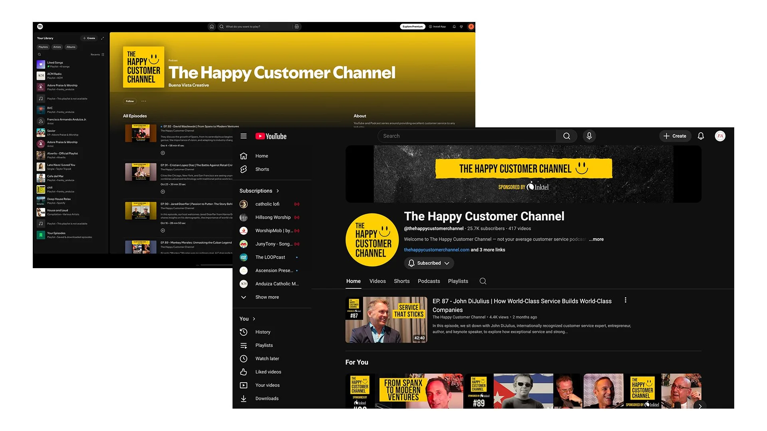
Task: Filter Spotify library by Artists
Action: tap(57, 47)
